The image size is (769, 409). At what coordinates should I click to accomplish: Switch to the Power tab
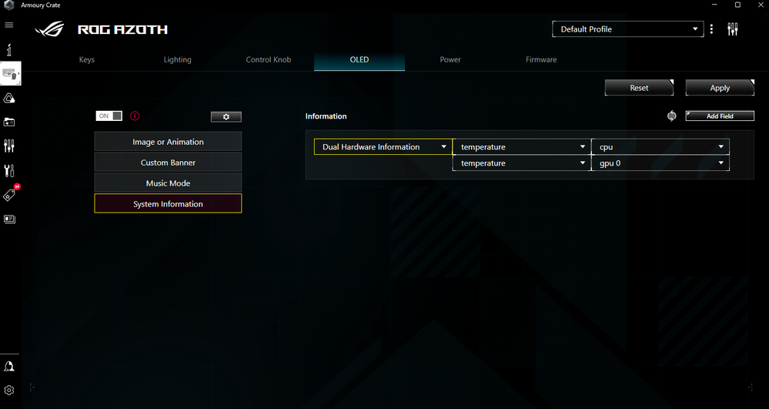coord(450,59)
